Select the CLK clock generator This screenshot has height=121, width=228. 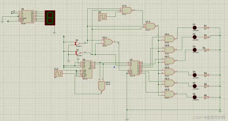(58, 73)
